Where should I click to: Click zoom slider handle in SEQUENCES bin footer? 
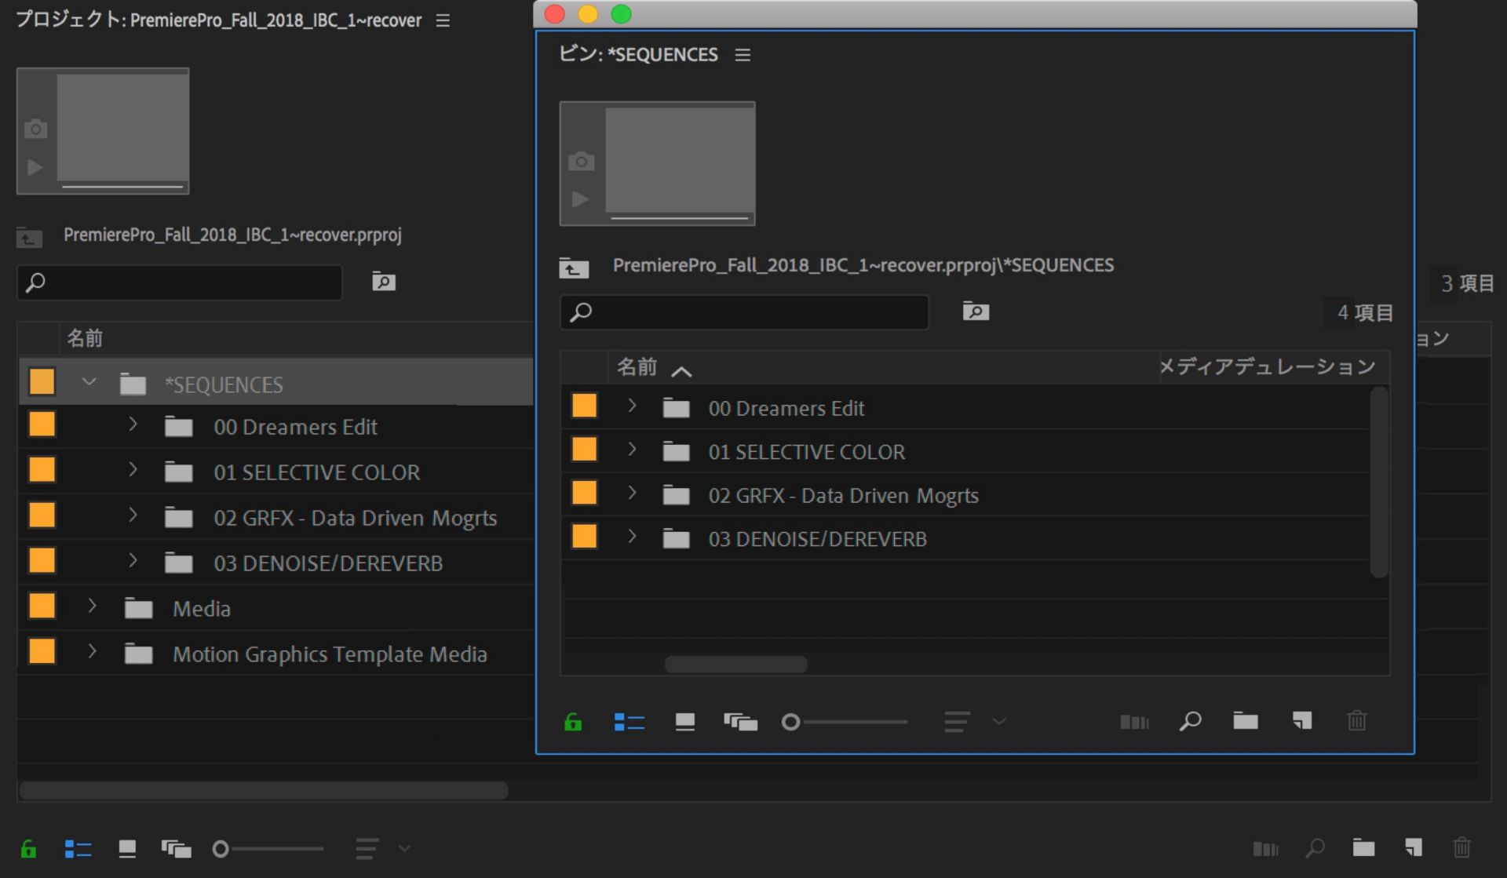click(x=790, y=722)
